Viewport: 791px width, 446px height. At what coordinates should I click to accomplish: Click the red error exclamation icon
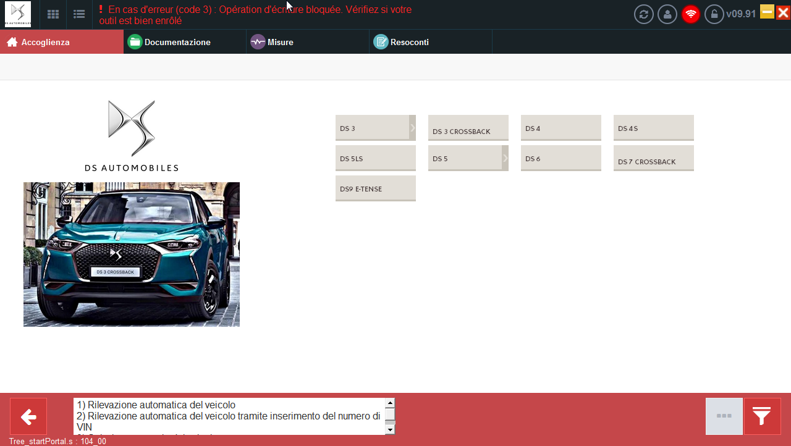click(101, 9)
